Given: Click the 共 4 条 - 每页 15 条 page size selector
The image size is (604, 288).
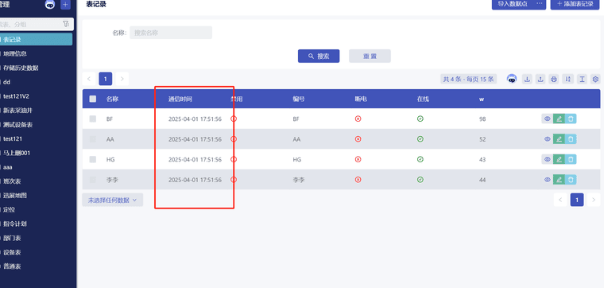Looking at the screenshot, I should pos(468,79).
